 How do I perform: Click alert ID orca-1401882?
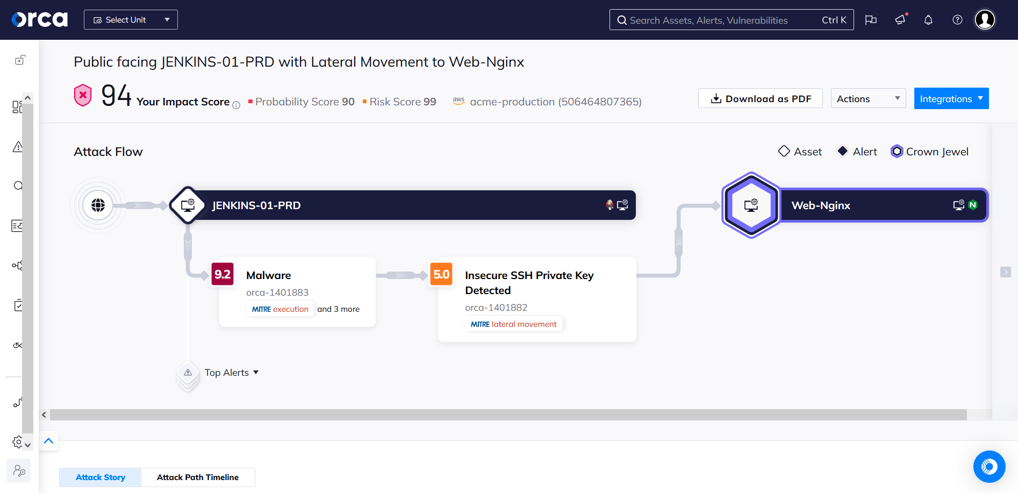pyautogui.click(x=496, y=308)
